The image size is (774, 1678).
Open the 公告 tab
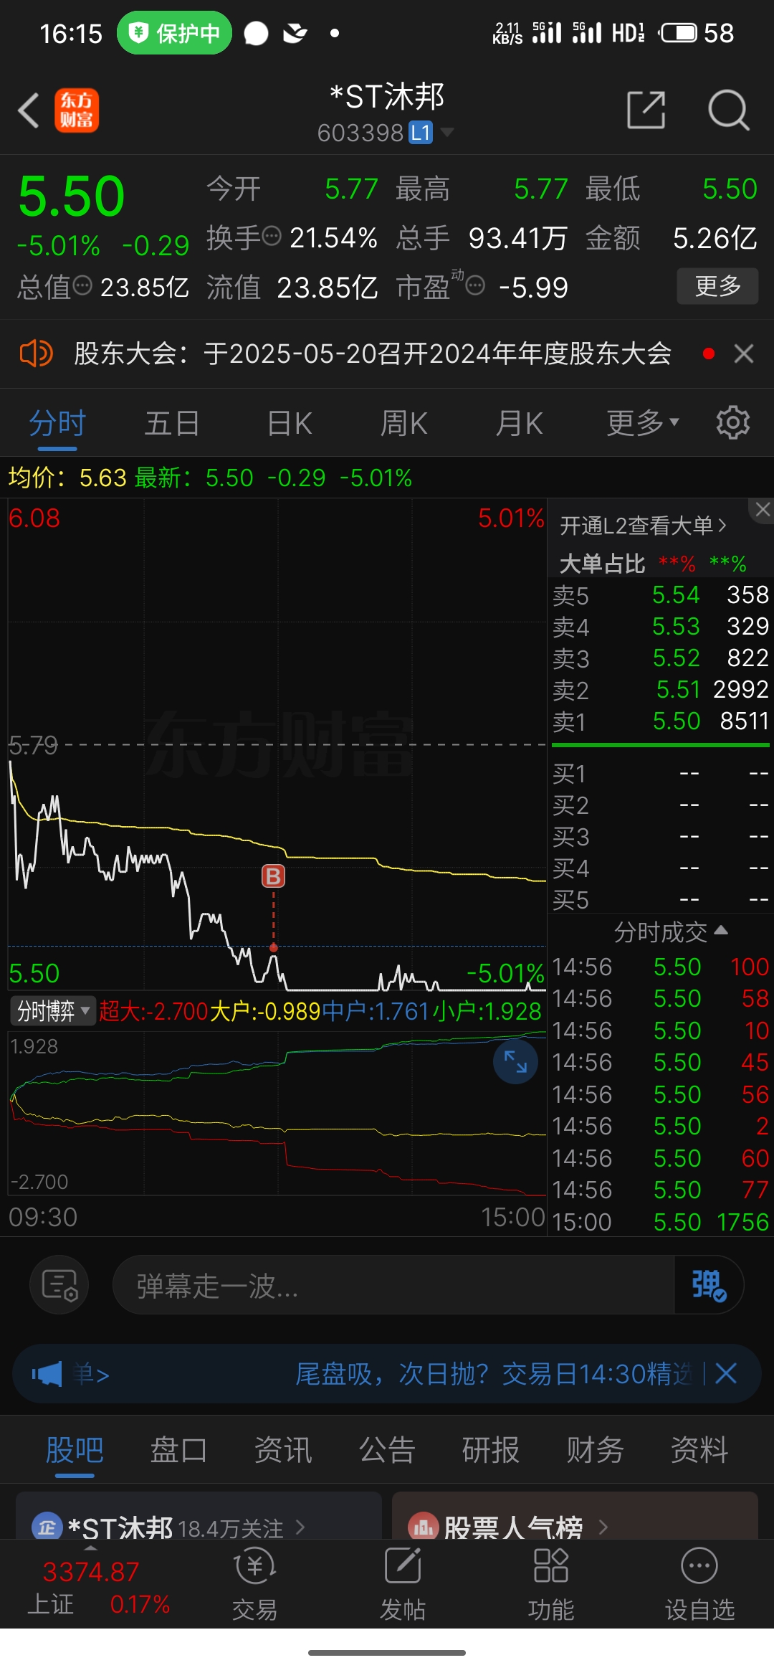pyautogui.click(x=387, y=1450)
